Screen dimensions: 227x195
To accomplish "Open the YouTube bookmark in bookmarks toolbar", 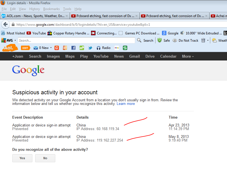I will point(36,33).
